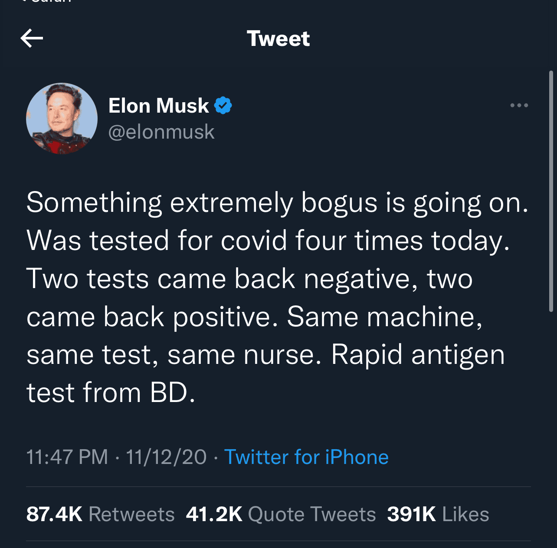Open Elon Musk's profile picture
Image resolution: width=557 pixels, height=548 pixels.
click(x=62, y=118)
